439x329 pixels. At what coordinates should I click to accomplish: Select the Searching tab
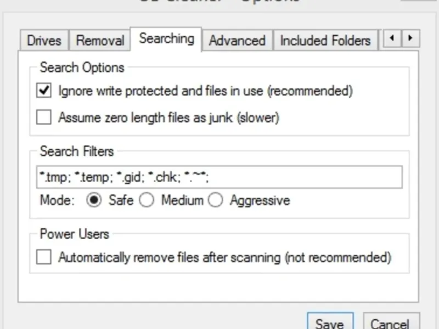coord(166,38)
